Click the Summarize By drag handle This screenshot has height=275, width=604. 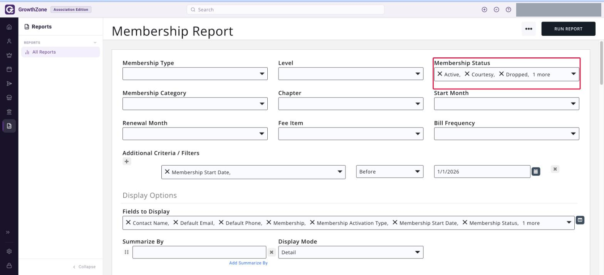click(127, 252)
